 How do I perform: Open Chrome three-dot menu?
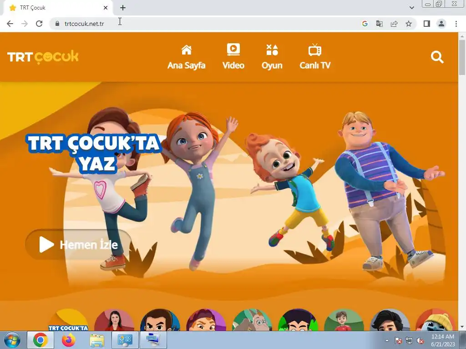(456, 24)
